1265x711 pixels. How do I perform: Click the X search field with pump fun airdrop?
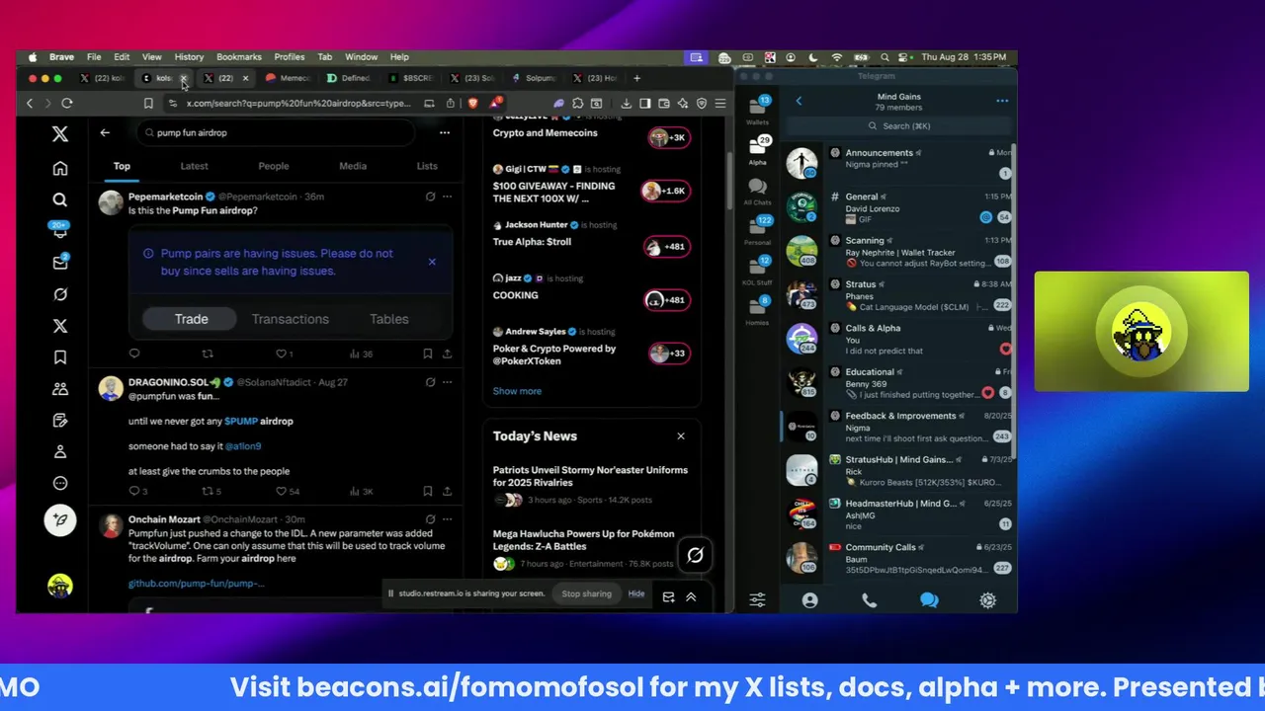pos(277,132)
